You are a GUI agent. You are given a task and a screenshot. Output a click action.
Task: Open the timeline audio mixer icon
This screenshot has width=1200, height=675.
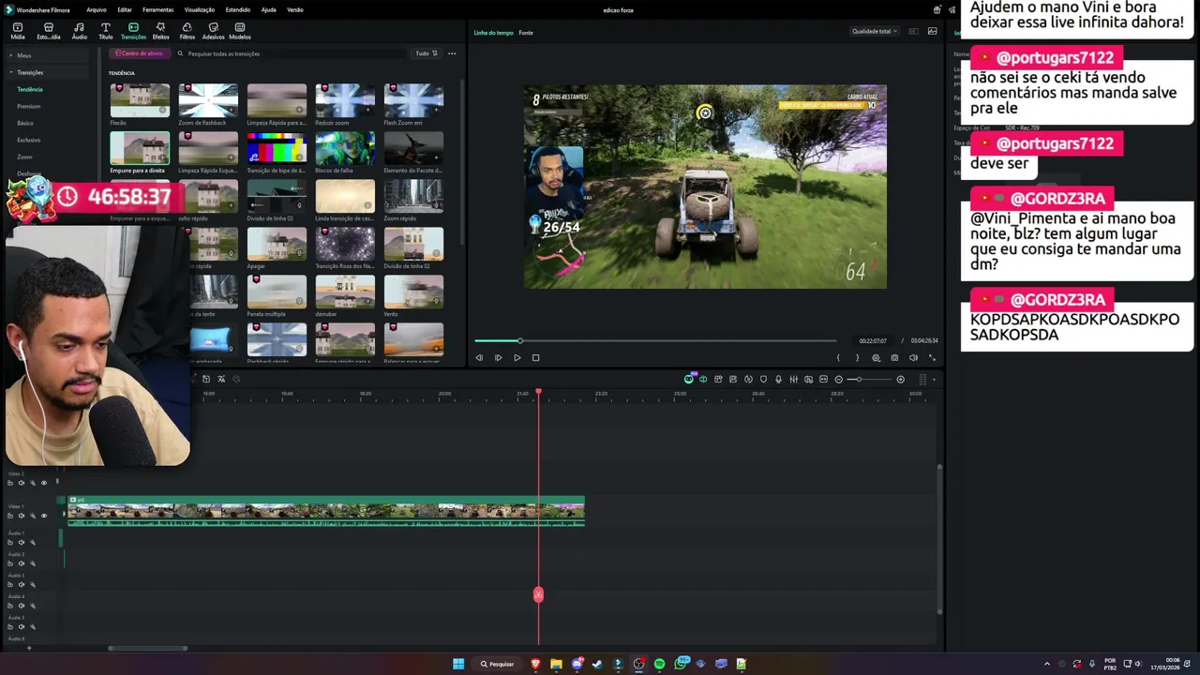[793, 379]
